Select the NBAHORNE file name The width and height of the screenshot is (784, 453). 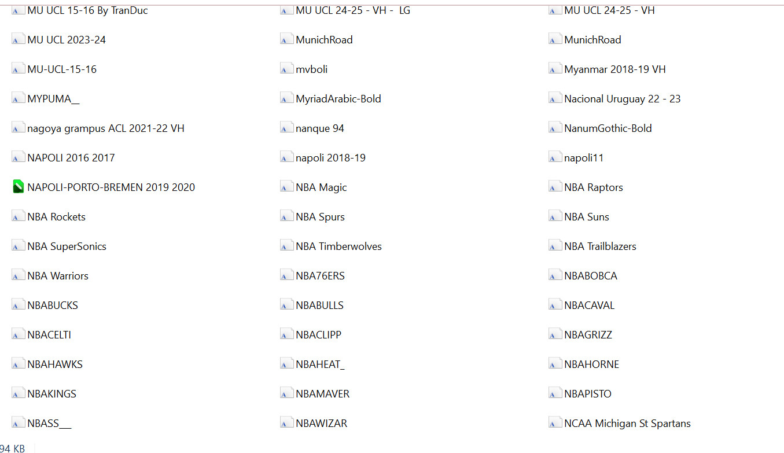591,364
